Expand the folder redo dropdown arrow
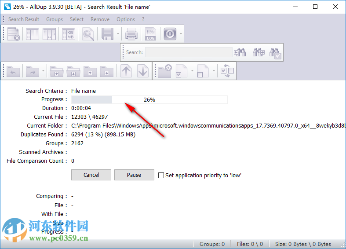 pos(43,71)
